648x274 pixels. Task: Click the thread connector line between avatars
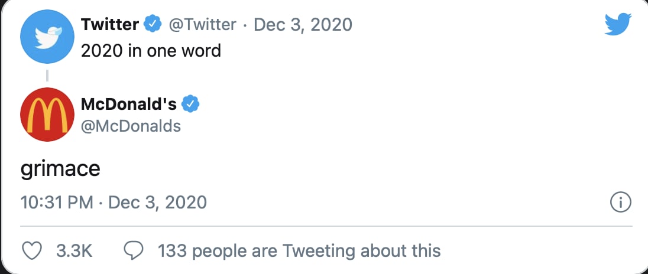pos(47,76)
